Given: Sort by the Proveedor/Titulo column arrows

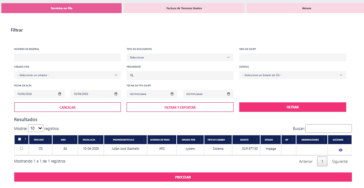Looking at the screenshot, I should tap(144, 139).
